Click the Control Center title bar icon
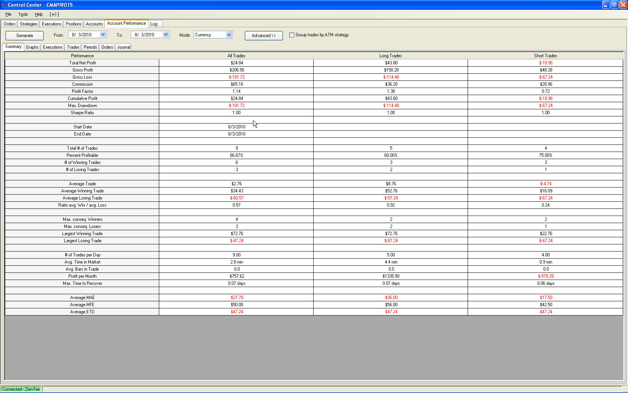Viewport: 628px width, 393px height. point(4,5)
